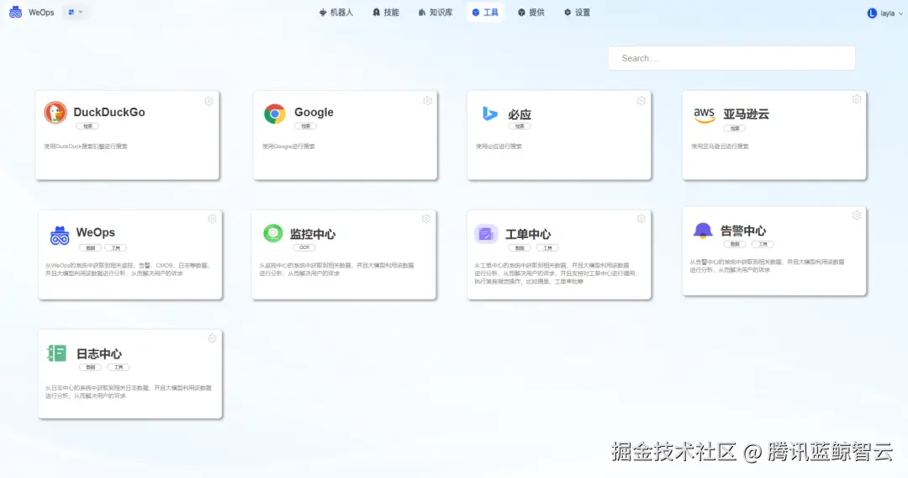Image resolution: width=908 pixels, height=478 pixels.
Task: Click the Google Chrome logo icon
Action: (274, 114)
